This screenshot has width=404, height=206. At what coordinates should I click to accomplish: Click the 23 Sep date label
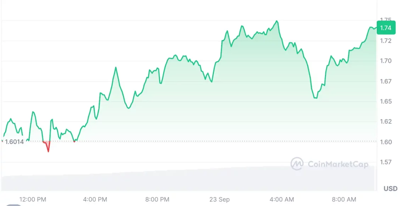click(x=219, y=200)
